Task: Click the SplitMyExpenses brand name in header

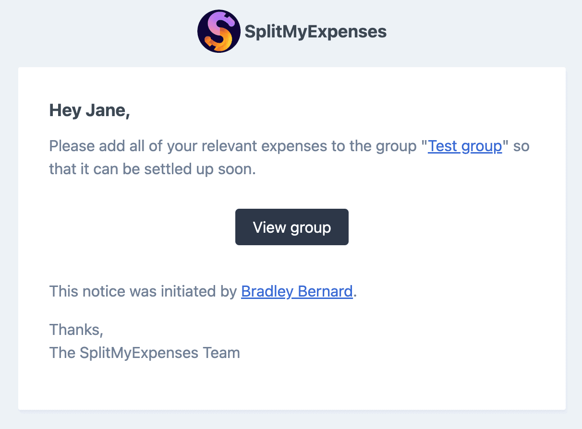Action: [315, 32]
